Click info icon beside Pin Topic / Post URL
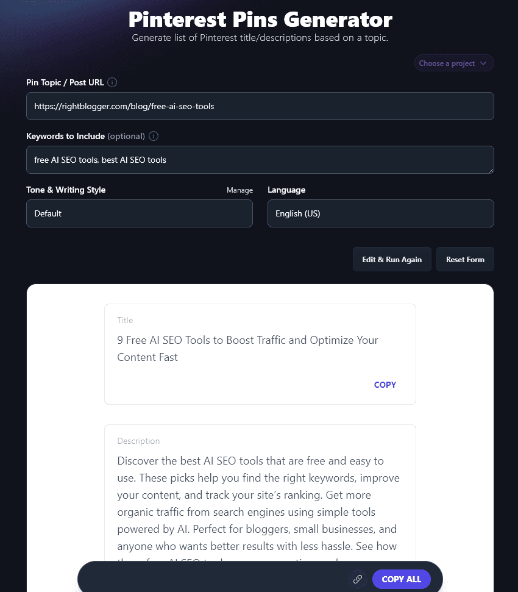Screen dimensions: 518x592 click(112, 82)
